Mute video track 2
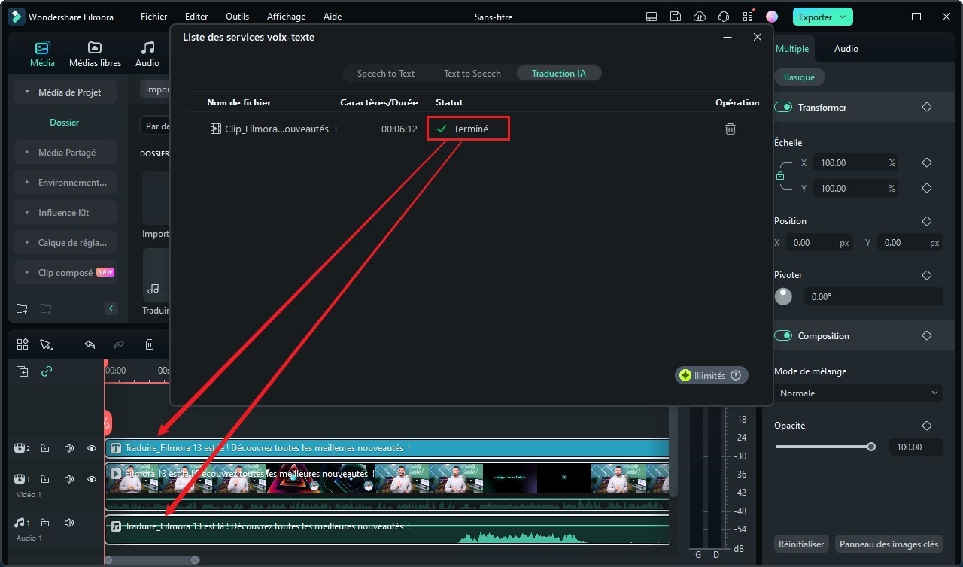Screen dimensions: 963x567 tap(69, 448)
